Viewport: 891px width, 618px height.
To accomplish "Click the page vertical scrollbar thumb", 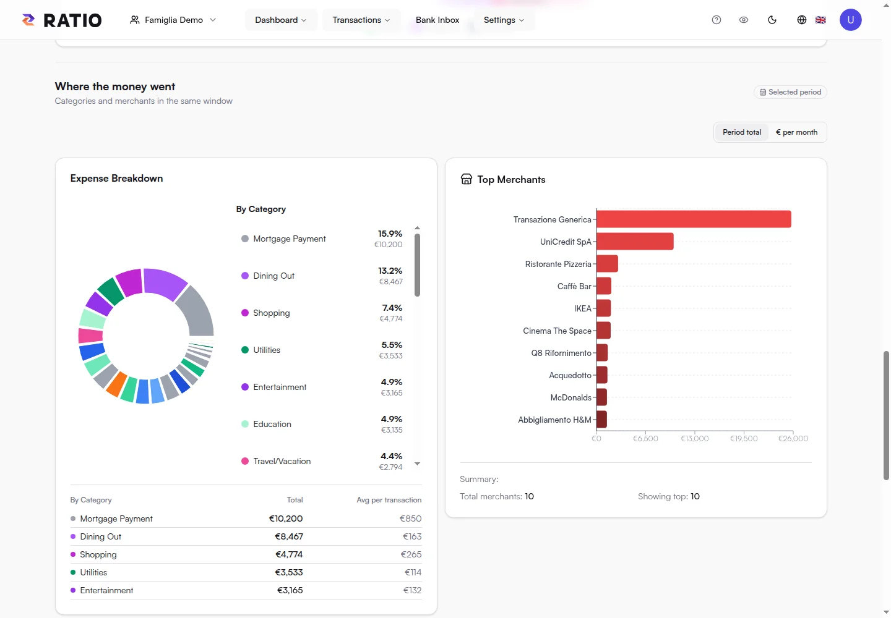I will 886,415.
